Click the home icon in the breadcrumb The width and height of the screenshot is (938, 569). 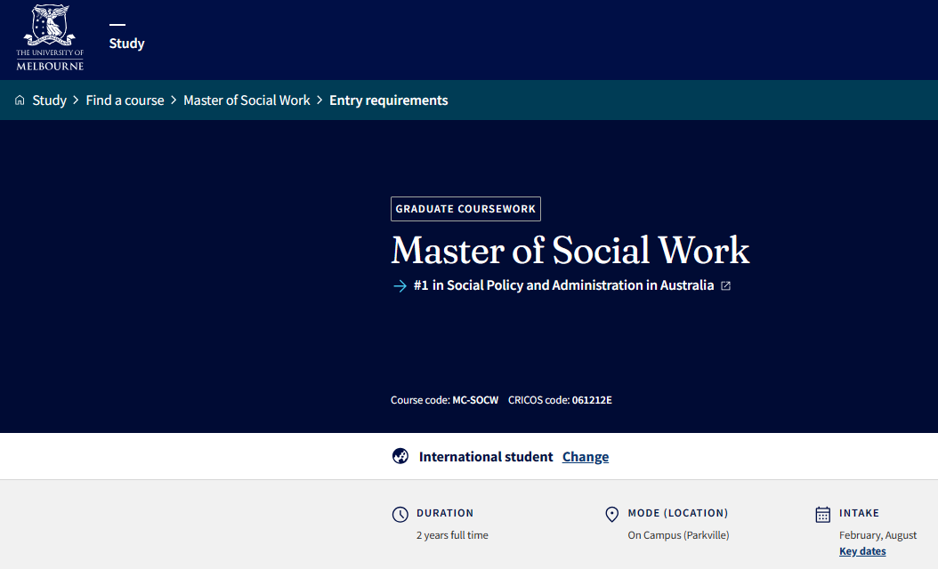coord(20,100)
